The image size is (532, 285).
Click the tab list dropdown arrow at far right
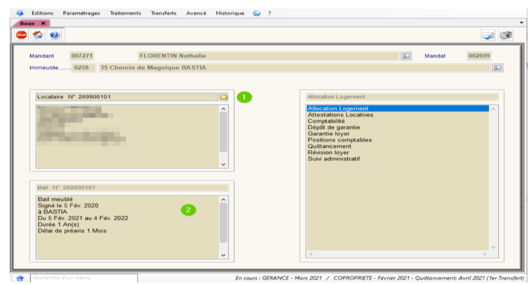(521, 24)
